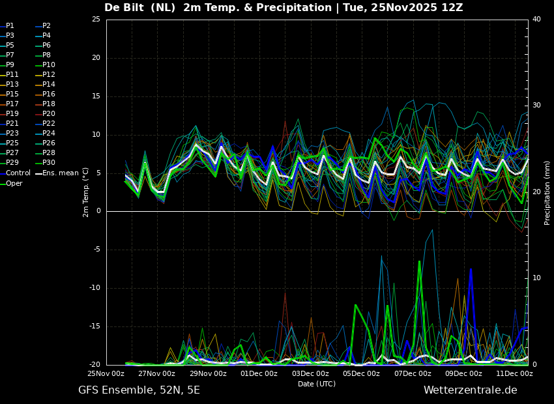This screenshot has height=404, width=554.
Task: Select the P30 legend entry
Action: click(x=46, y=163)
